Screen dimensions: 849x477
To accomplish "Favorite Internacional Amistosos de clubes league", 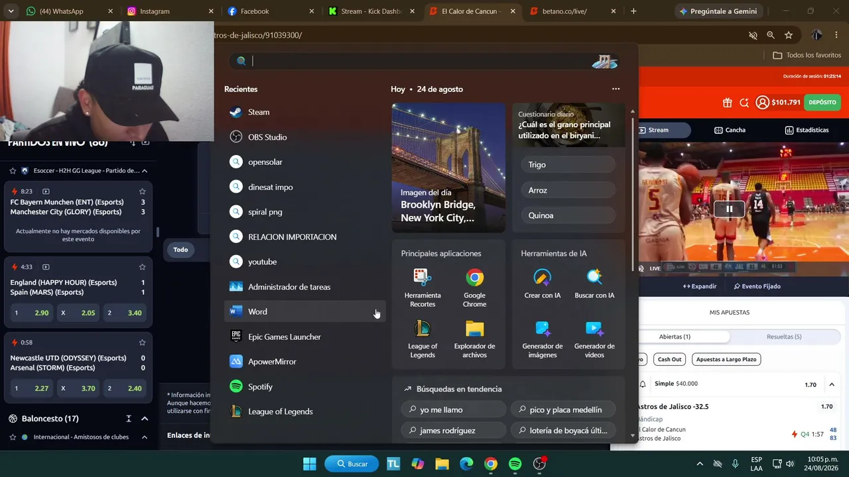I will point(13,437).
